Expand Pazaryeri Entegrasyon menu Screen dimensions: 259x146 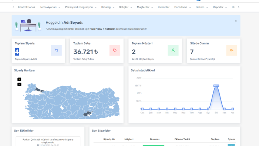click(x=81, y=7)
